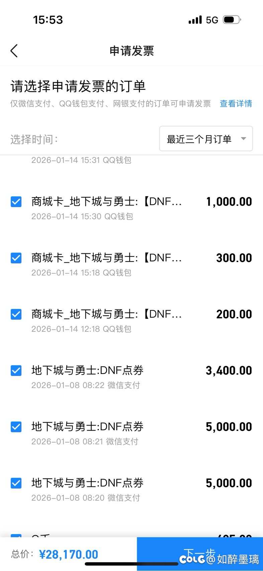This screenshot has height=571, width=263.
Task: Uncheck the 200.00 商城卡 order checkbox
Action: pos(16,314)
